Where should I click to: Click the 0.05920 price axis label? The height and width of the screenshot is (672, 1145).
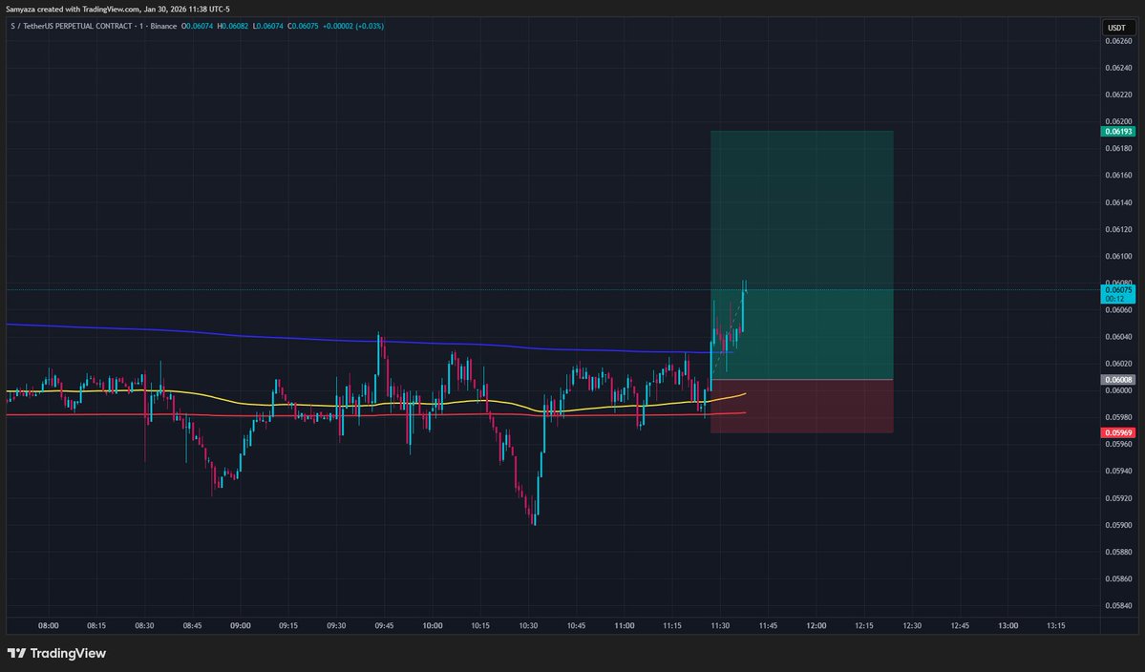pyautogui.click(x=1118, y=498)
